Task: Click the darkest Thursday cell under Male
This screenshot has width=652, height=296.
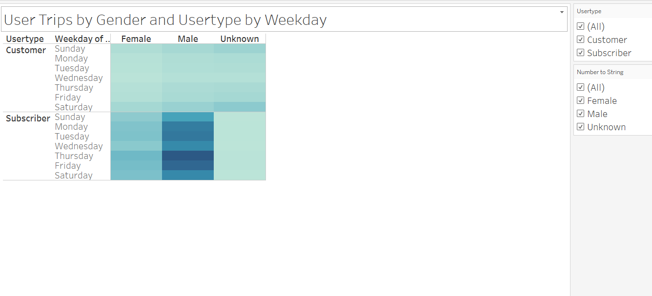Action: pos(188,156)
